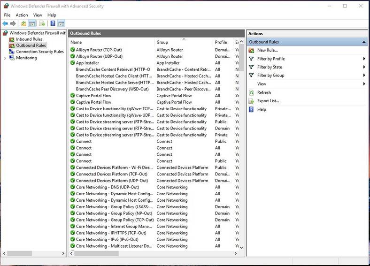
Task: Open the Filter by Profile submenu arrow
Action: (364, 59)
